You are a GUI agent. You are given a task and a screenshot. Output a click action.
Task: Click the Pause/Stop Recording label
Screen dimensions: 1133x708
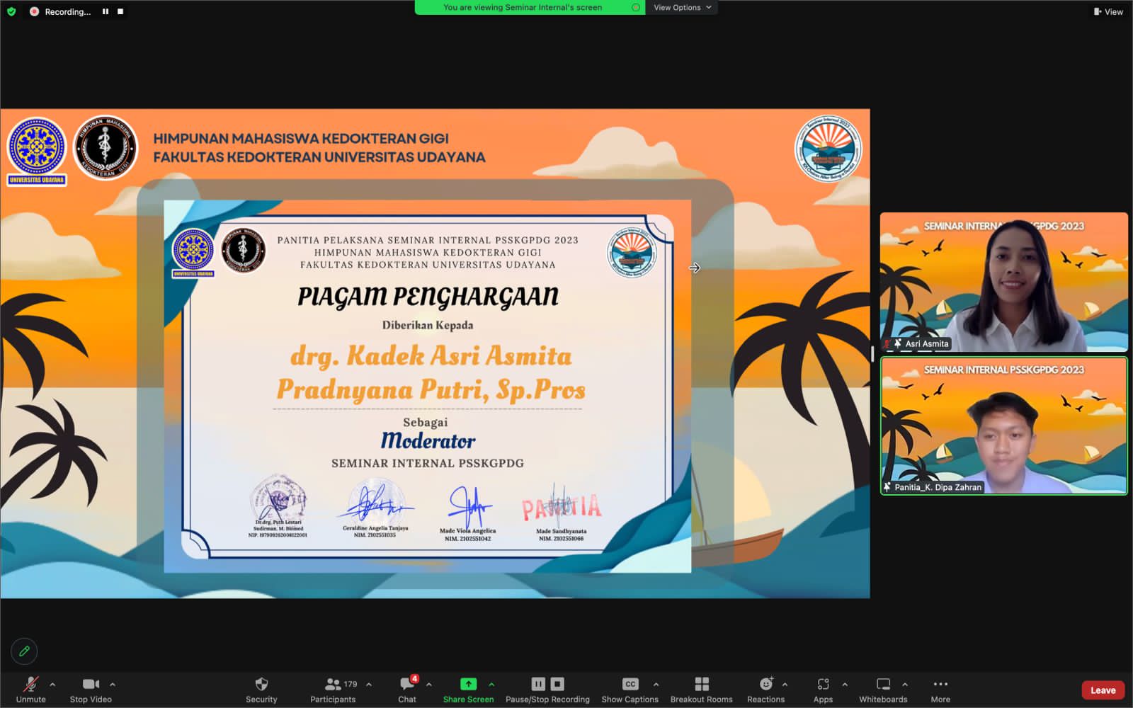(547, 700)
